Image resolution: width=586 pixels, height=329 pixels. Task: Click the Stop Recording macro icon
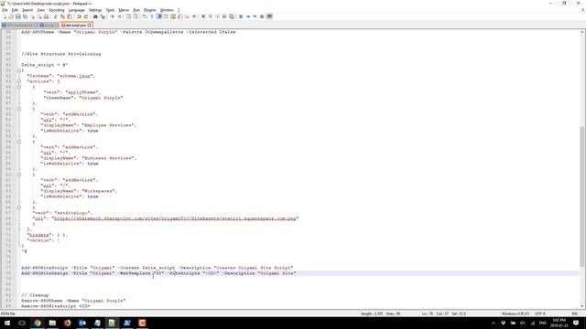coord(210,16)
